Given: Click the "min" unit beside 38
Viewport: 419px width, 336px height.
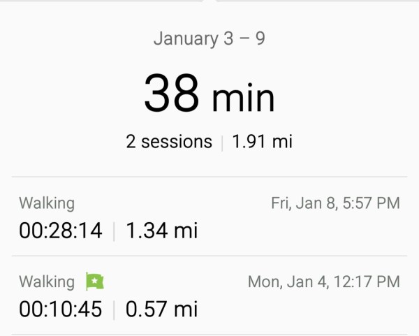Looking at the screenshot, I should tap(242, 97).
